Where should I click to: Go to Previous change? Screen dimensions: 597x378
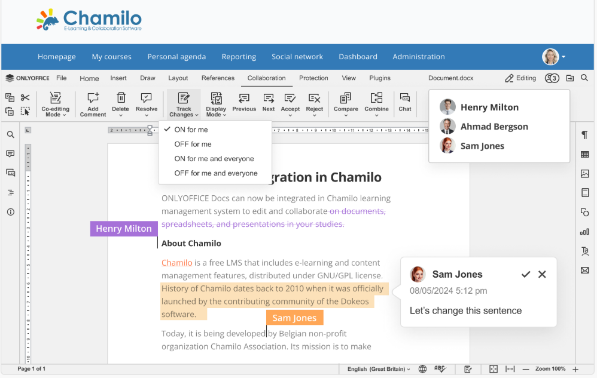click(244, 103)
